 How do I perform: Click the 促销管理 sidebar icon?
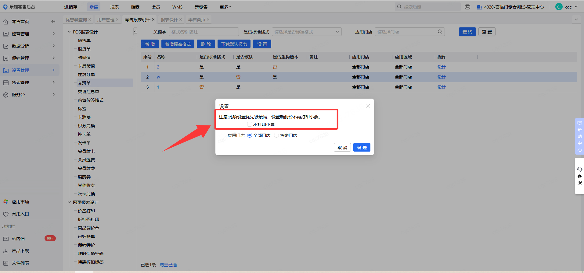[x=6, y=58]
